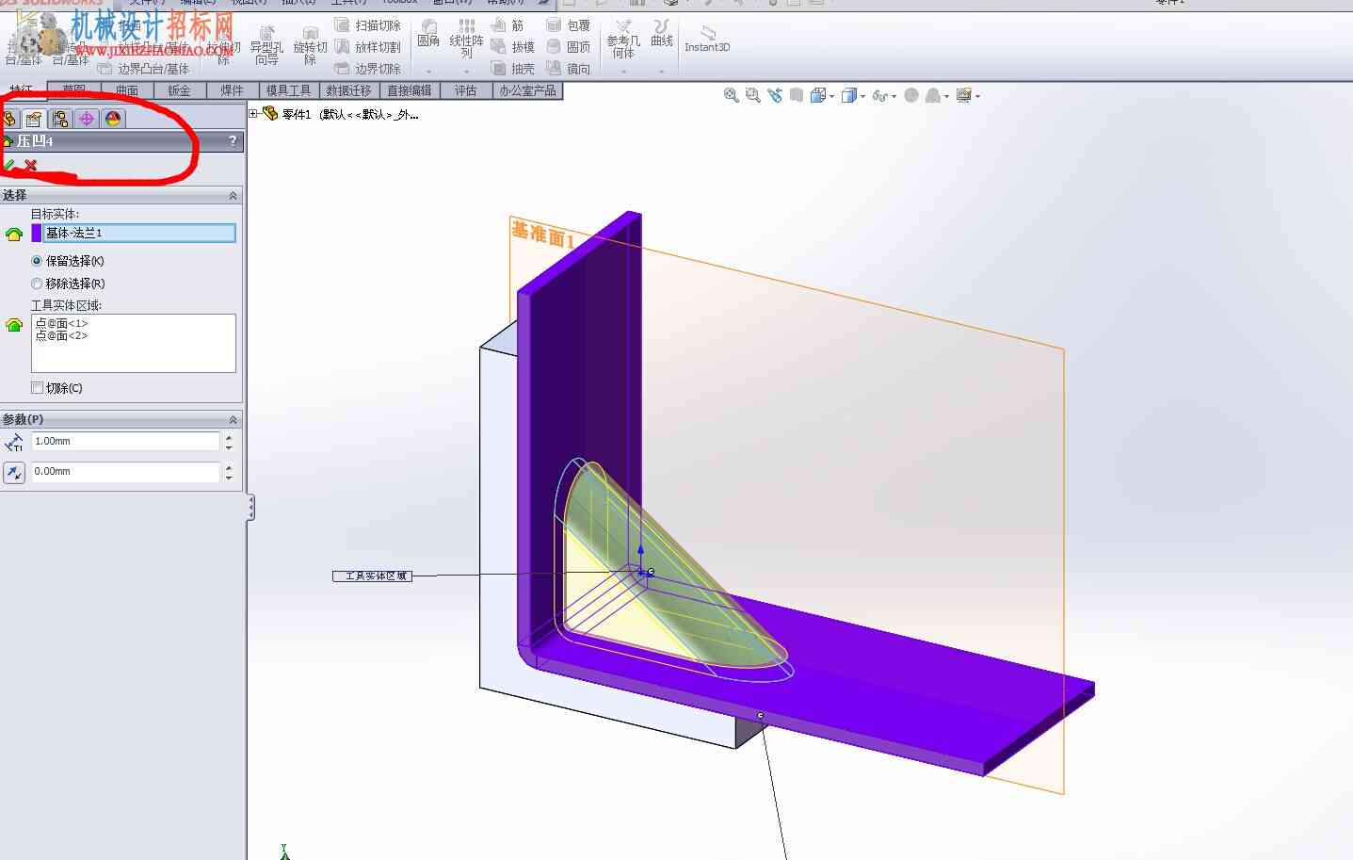Screen dimensions: 1353x860
Task: Switch to the 钣金 tab
Action: click(179, 90)
